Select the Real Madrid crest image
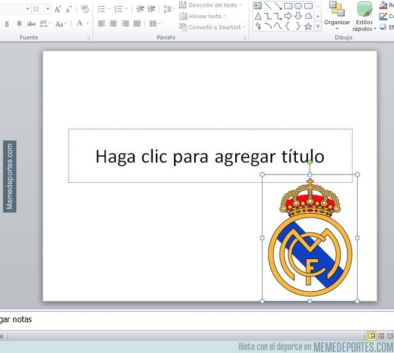This screenshot has width=394, height=353. (x=310, y=237)
